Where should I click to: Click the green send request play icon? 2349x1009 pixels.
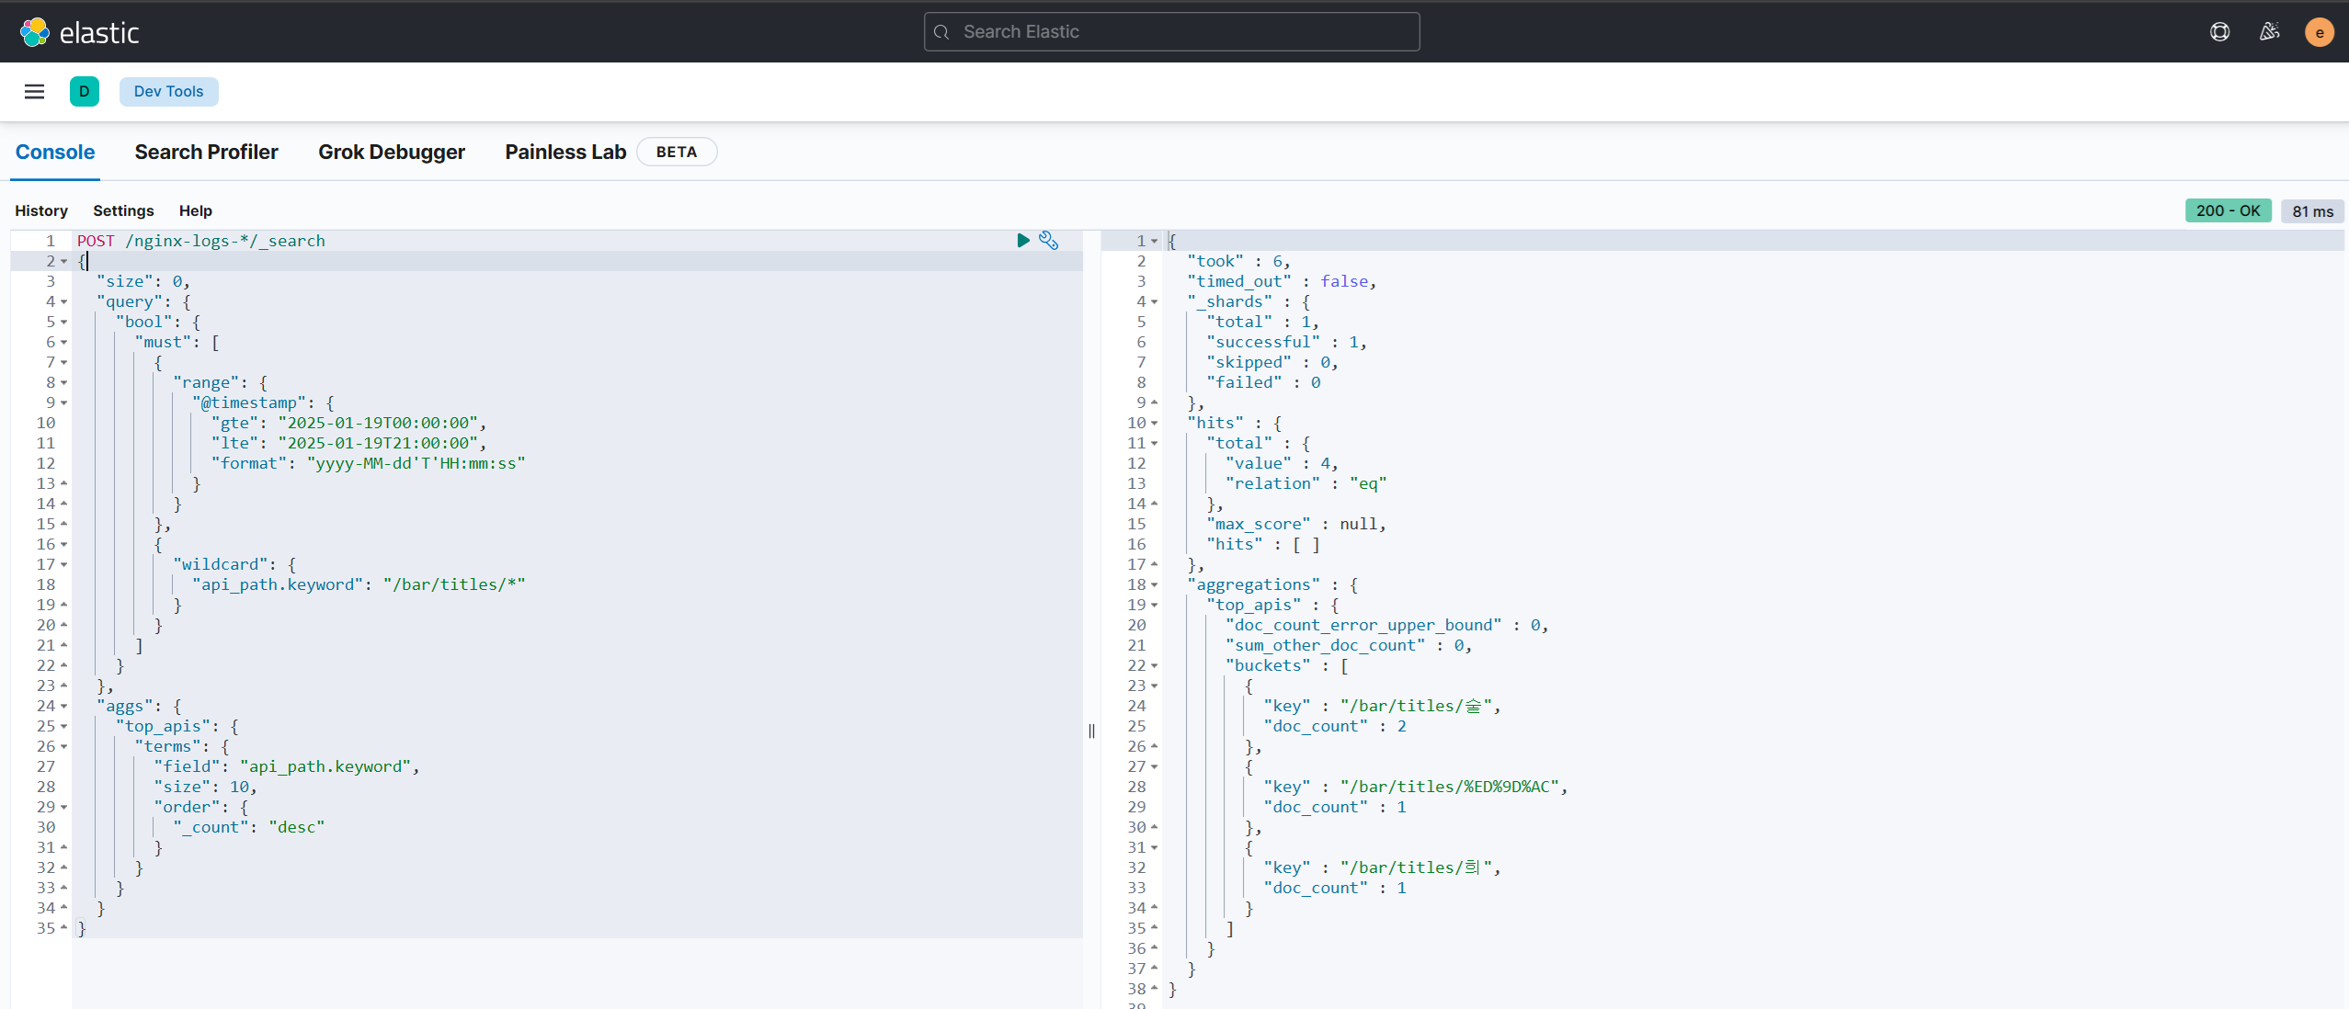[1022, 241]
